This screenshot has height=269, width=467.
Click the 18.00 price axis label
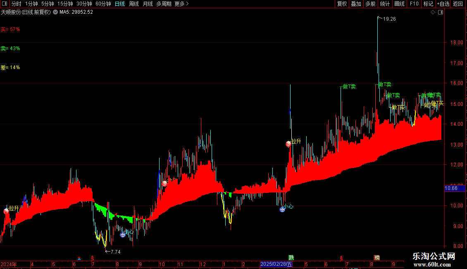457,43
